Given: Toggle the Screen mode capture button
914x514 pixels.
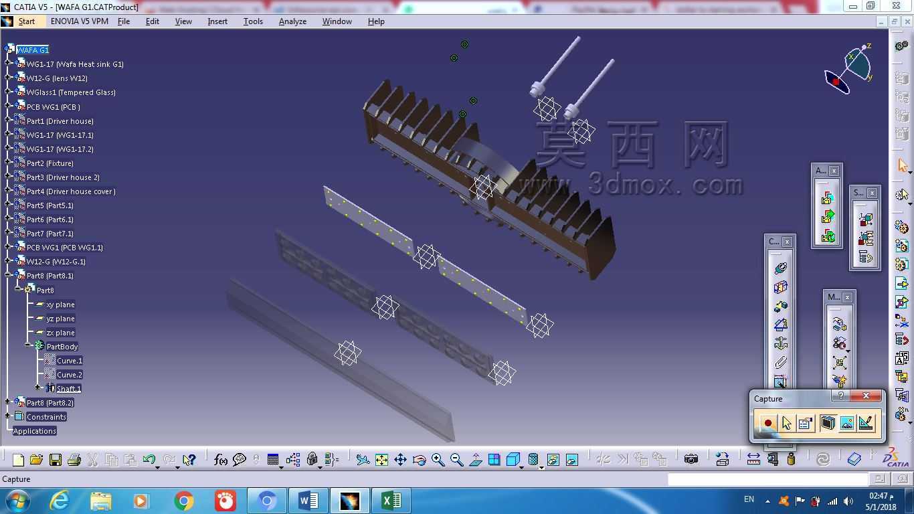Looking at the screenshot, I should 828,423.
